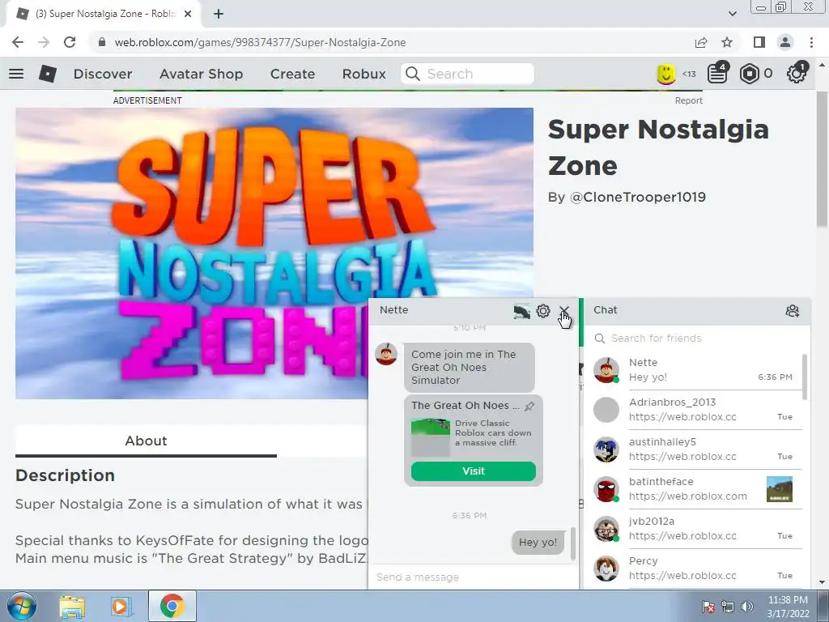
Task: Open a new Chrome tab
Action: coord(219,14)
